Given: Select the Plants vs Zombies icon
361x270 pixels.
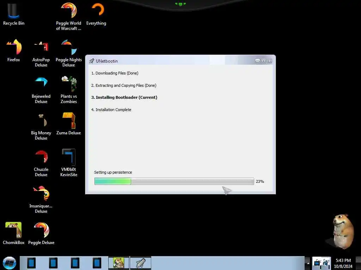Looking at the screenshot, I should point(69,90).
